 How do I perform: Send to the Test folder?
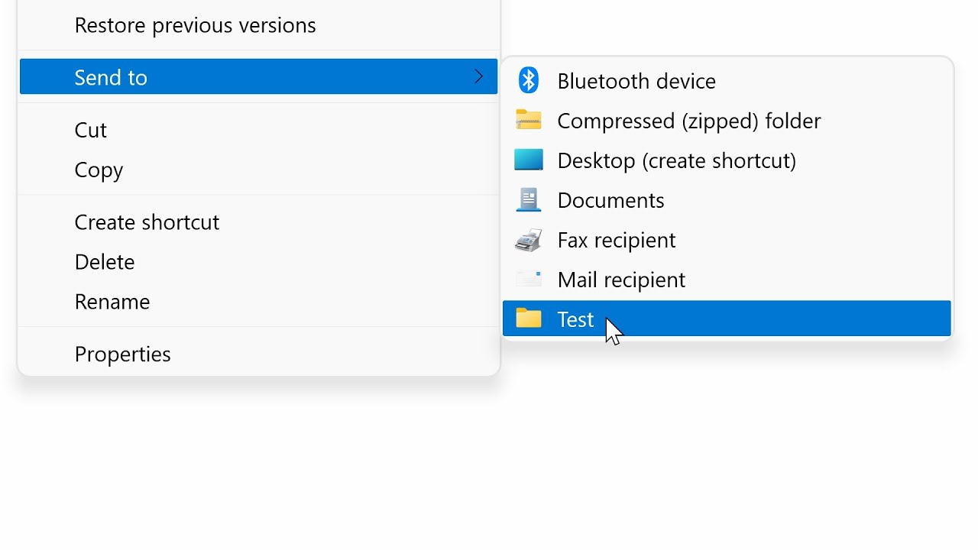[x=727, y=319]
